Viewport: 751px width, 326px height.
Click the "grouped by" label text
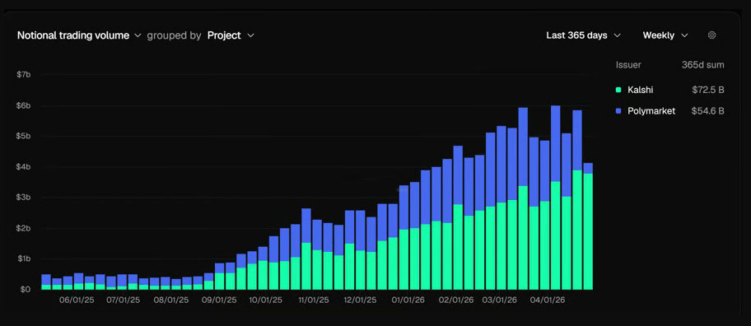(174, 35)
